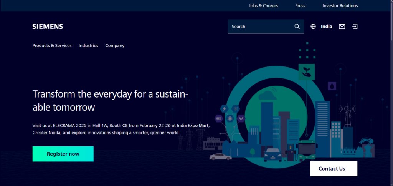Open the Company menu

115,46
